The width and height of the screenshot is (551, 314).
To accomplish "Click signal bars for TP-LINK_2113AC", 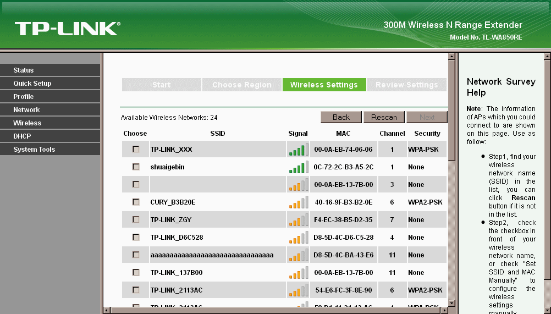I will pos(299,290).
